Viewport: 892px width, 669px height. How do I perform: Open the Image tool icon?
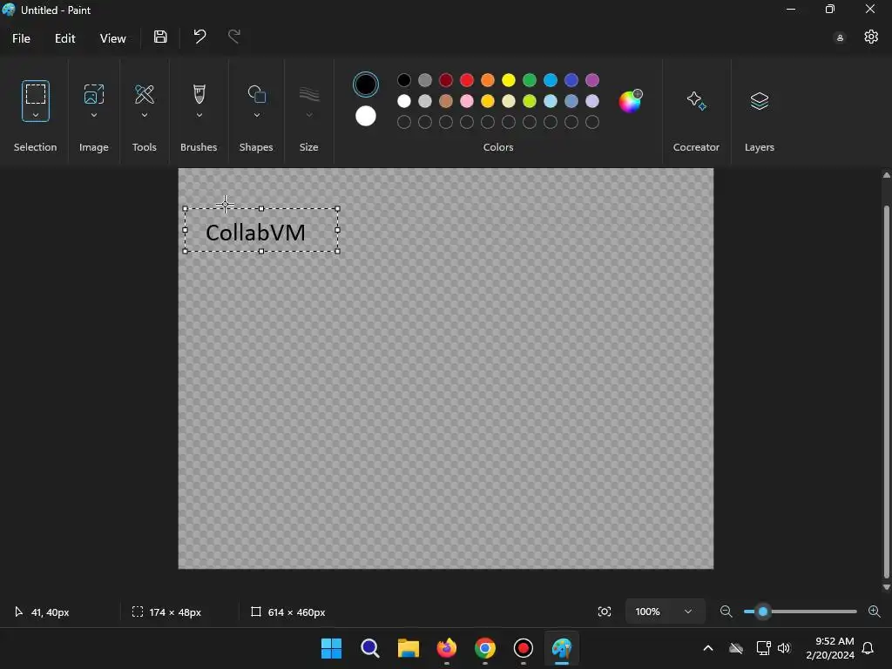(94, 94)
